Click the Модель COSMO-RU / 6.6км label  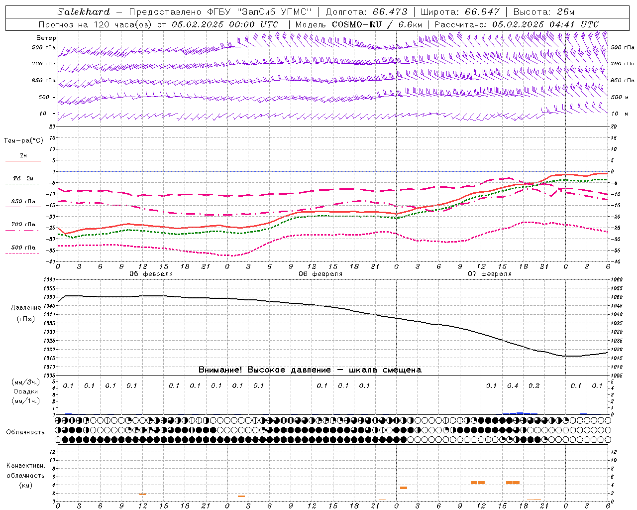pyautogui.click(x=358, y=24)
